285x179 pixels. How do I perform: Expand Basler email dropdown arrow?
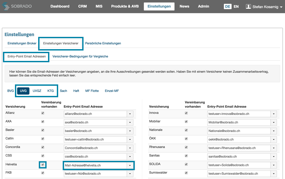click(x=130, y=131)
